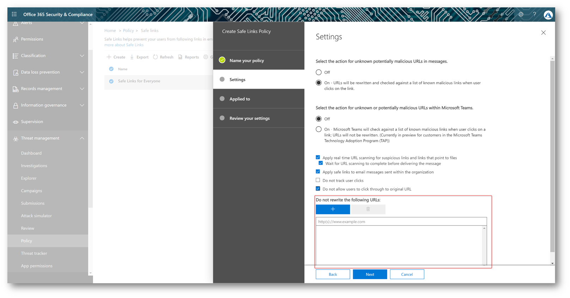Click the Export download icon
This screenshot has width=570, height=298.
click(x=132, y=57)
